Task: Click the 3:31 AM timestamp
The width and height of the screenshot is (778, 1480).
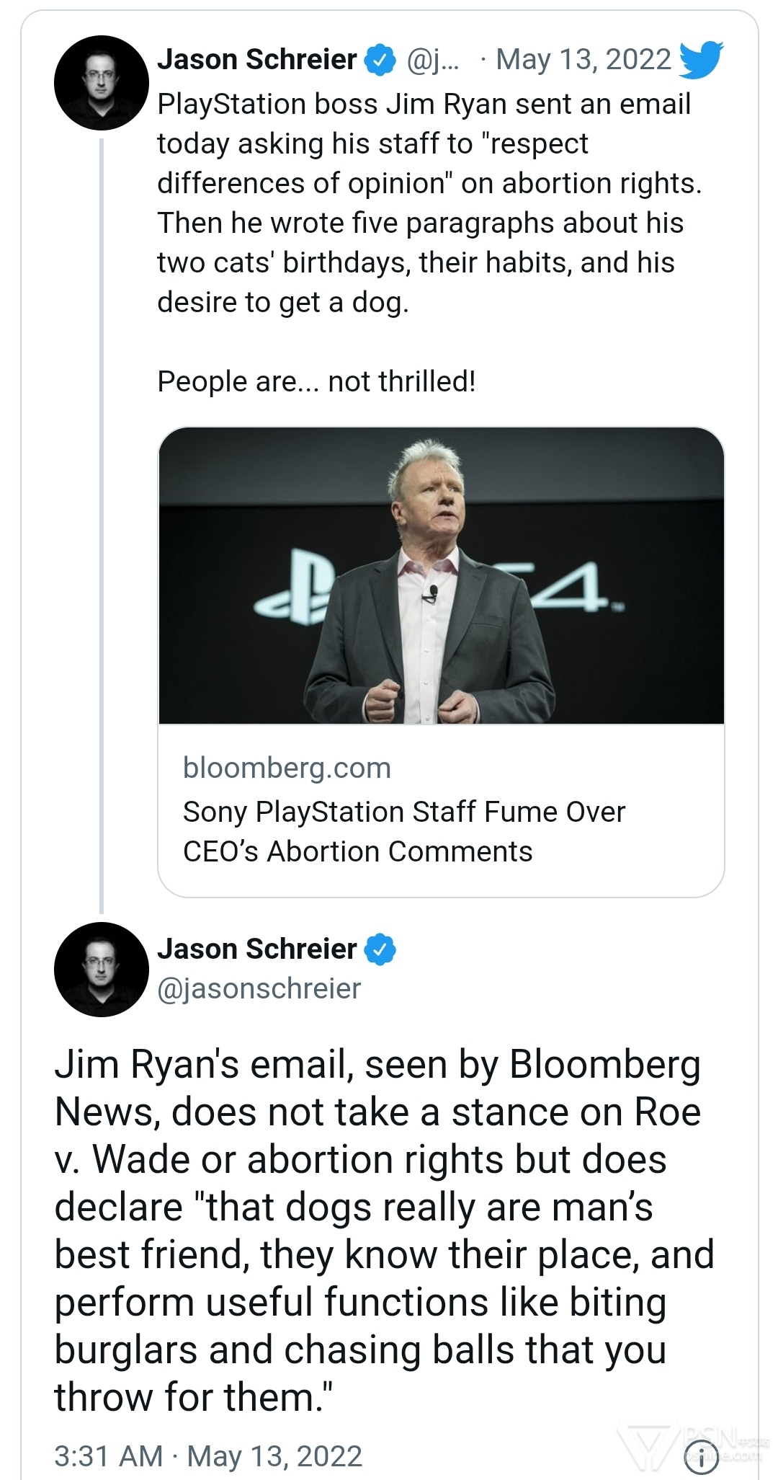Action: click(x=108, y=1455)
